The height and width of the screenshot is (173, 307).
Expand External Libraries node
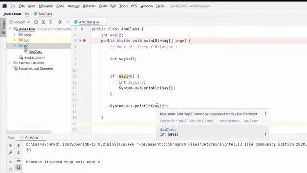[x=10, y=63]
